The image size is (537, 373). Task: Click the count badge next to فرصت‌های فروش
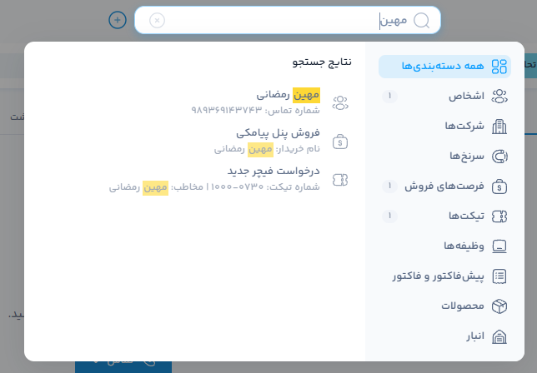(x=389, y=186)
